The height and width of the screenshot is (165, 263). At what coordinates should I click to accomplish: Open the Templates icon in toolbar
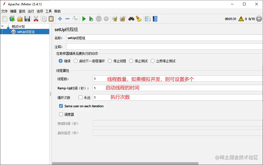12,19
